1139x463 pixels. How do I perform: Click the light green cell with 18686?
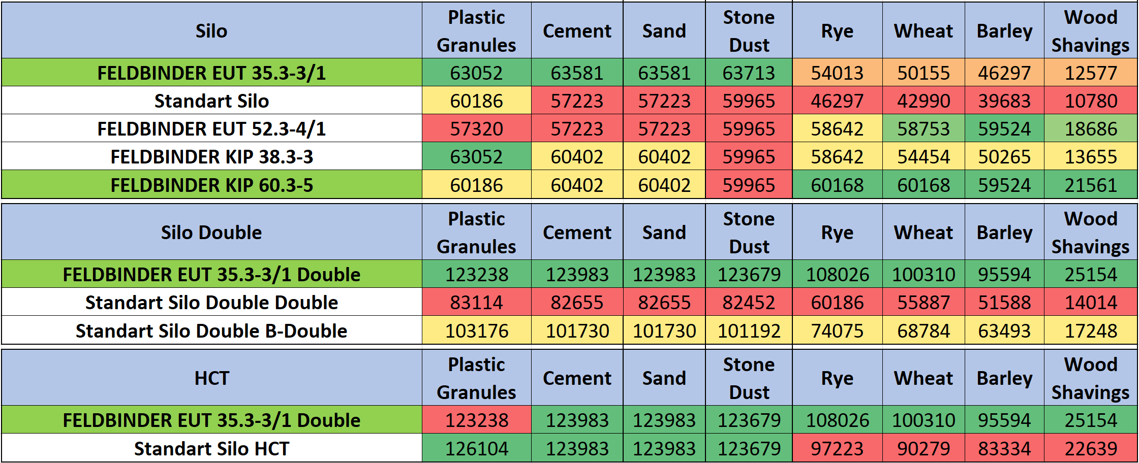tap(1091, 129)
